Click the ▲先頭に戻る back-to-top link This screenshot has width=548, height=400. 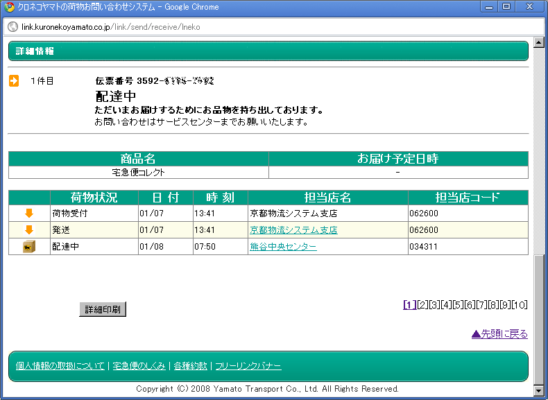tap(499, 334)
